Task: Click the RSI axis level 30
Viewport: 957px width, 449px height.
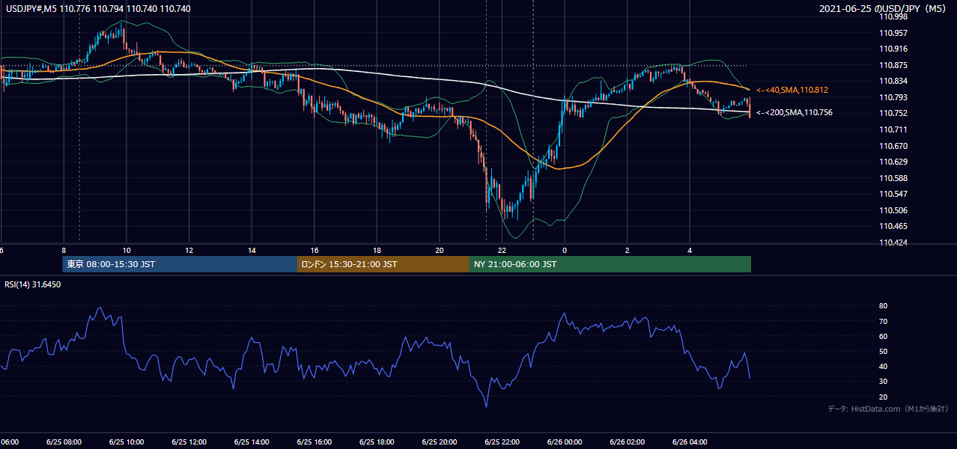Action: click(x=883, y=381)
